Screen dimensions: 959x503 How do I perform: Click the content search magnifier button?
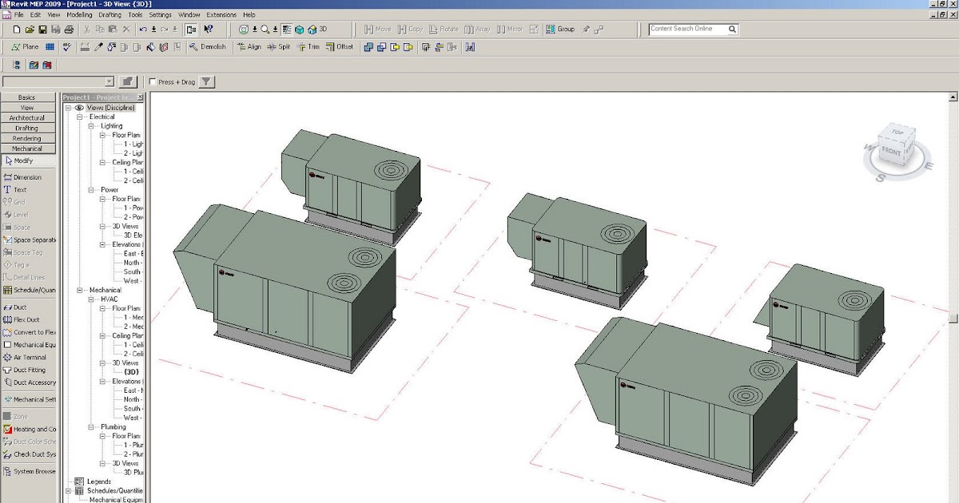(x=732, y=30)
